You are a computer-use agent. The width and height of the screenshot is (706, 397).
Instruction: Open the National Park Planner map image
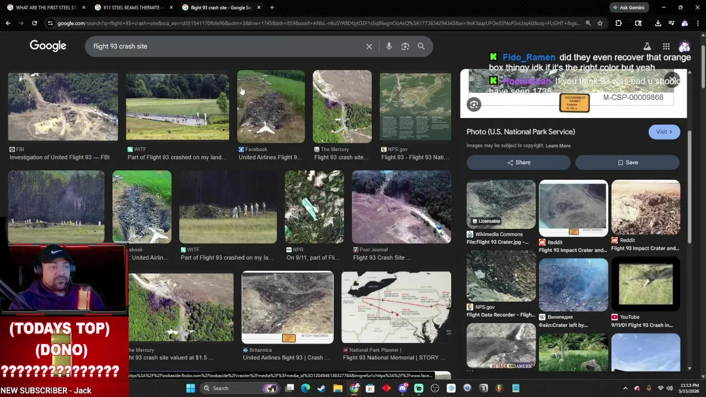click(396, 307)
